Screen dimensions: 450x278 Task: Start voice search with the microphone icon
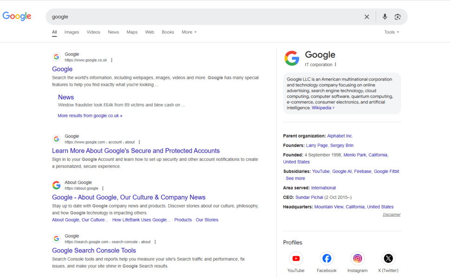click(x=385, y=17)
